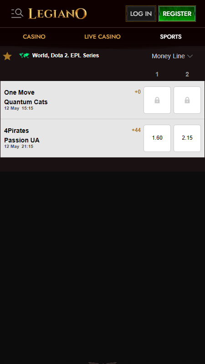Switch to the Casino tab
This screenshot has height=364, width=205.
(34, 37)
